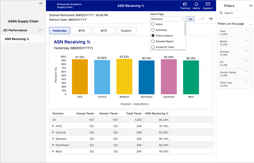Select the Sorted DC View option
Viewport: 254px width, 163px height.
tap(153, 47)
